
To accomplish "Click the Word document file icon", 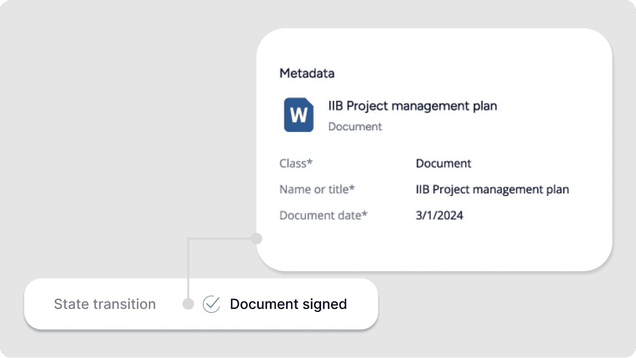I will coord(299,115).
